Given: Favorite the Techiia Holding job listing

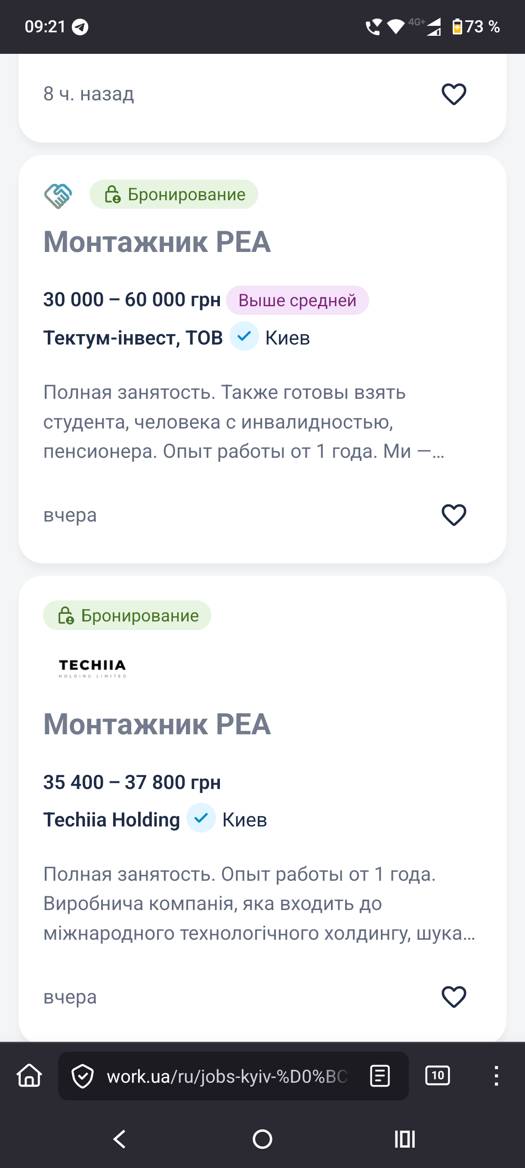Looking at the screenshot, I should tap(454, 997).
